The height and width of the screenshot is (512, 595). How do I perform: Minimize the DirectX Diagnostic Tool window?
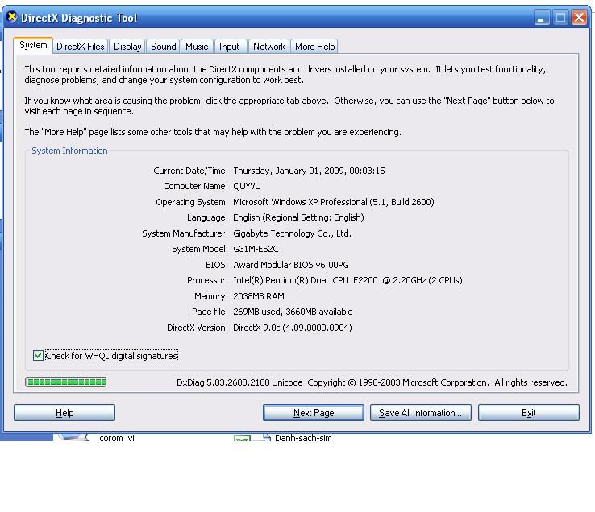pos(543,18)
